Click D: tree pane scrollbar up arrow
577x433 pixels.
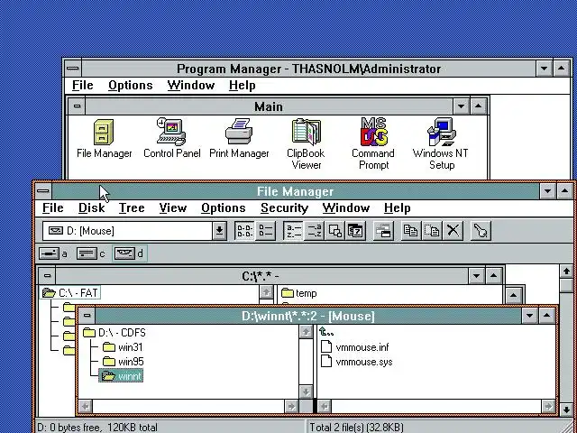click(x=306, y=332)
